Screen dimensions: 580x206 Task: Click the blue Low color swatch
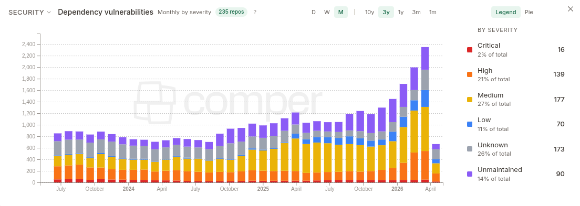(x=470, y=124)
